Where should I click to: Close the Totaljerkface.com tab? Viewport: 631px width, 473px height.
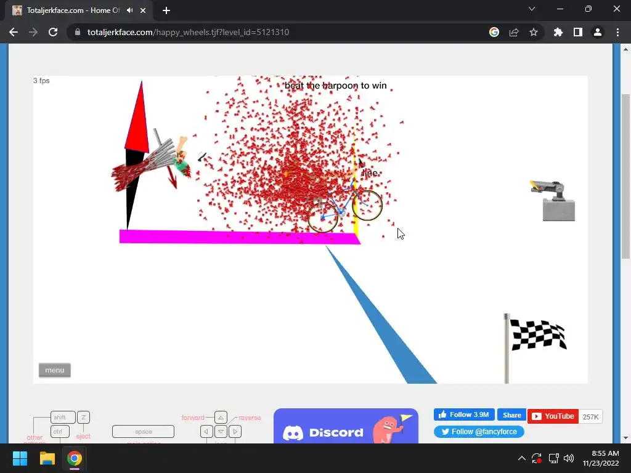pyautogui.click(x=143, y=10)
